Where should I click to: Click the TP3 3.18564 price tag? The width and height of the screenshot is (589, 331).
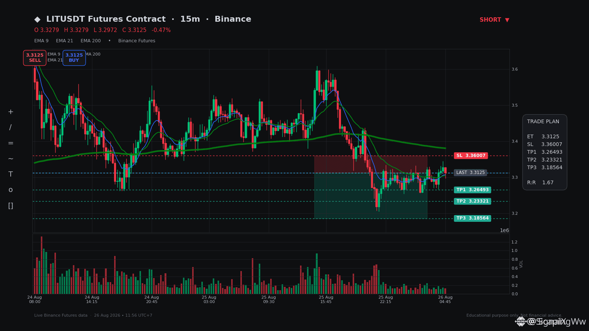[x=472, y=218]
